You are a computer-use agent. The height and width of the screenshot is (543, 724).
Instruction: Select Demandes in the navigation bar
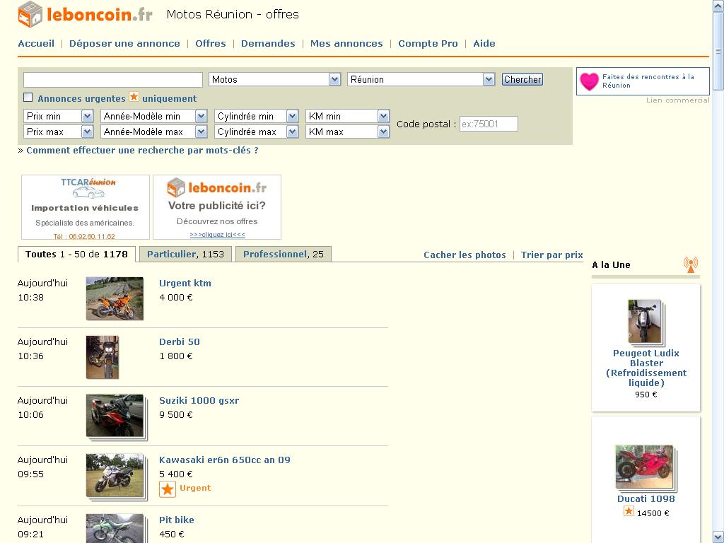[268, 43]
